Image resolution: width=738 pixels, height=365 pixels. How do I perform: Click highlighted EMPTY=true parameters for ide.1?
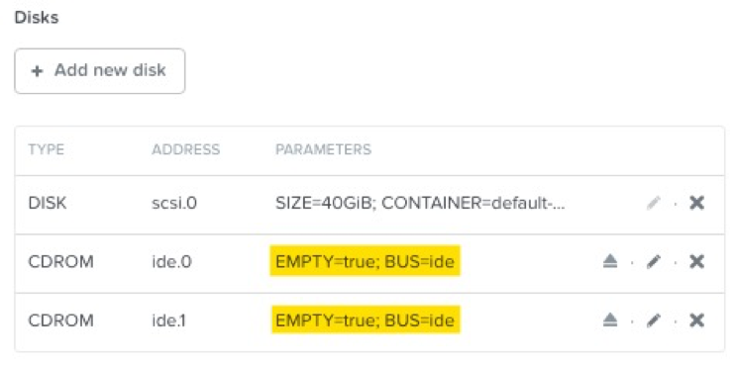pos(365,320)
